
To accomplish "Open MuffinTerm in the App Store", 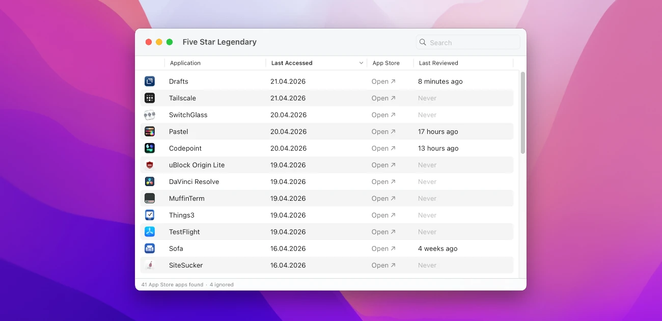I will point(383,199).
